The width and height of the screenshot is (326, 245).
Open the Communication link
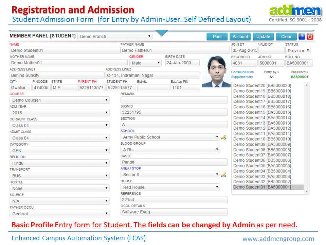[242, 72]
